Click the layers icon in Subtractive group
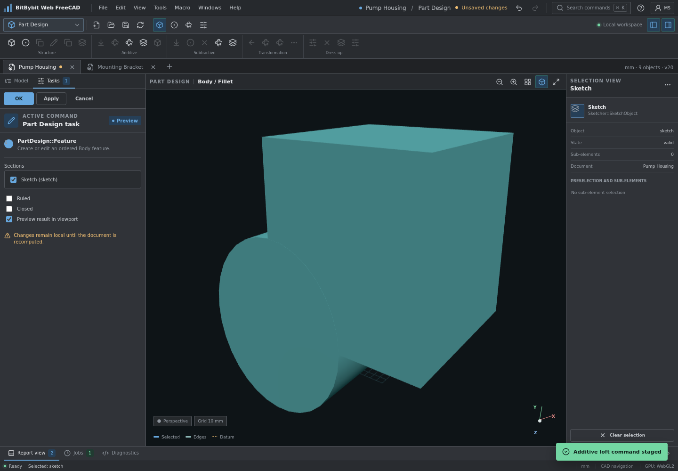 point(233,43)
